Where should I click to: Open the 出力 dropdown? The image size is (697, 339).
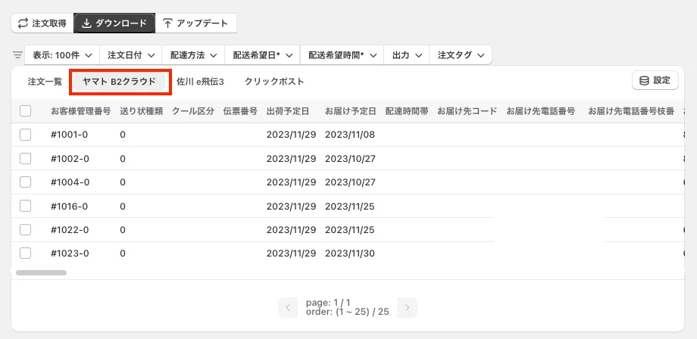(x=406, y=55)
